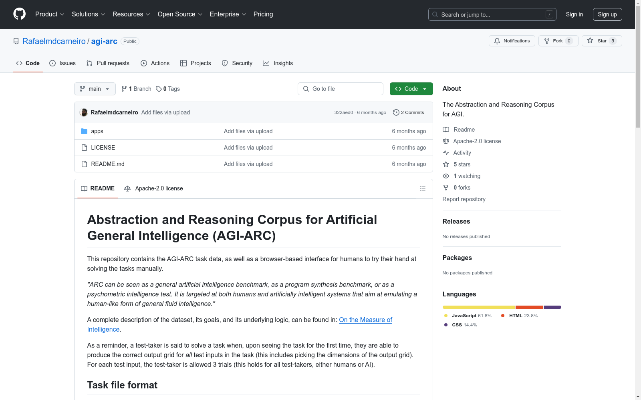Image resolution: width=641 pixels, height=400 pixels.
Task: Click the star icon beside 5 stars
Action: [446, 164]
